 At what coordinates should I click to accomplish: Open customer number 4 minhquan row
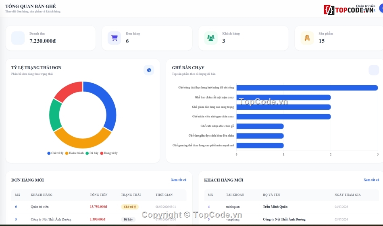point(291,207)
